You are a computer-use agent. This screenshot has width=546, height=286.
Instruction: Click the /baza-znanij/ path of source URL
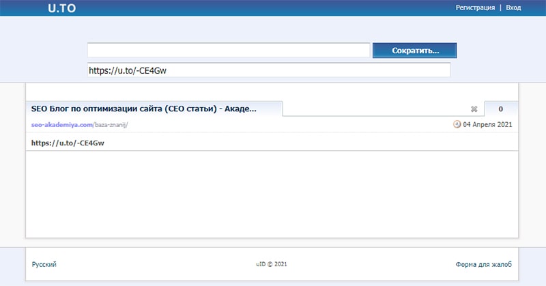coord(109,125)
